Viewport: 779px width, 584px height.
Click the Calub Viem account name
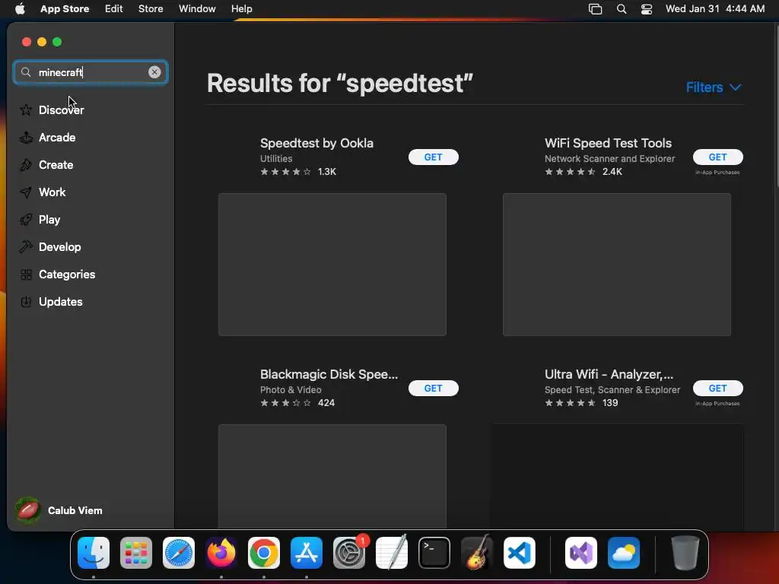pyautogui.click(x=75, y=510)
